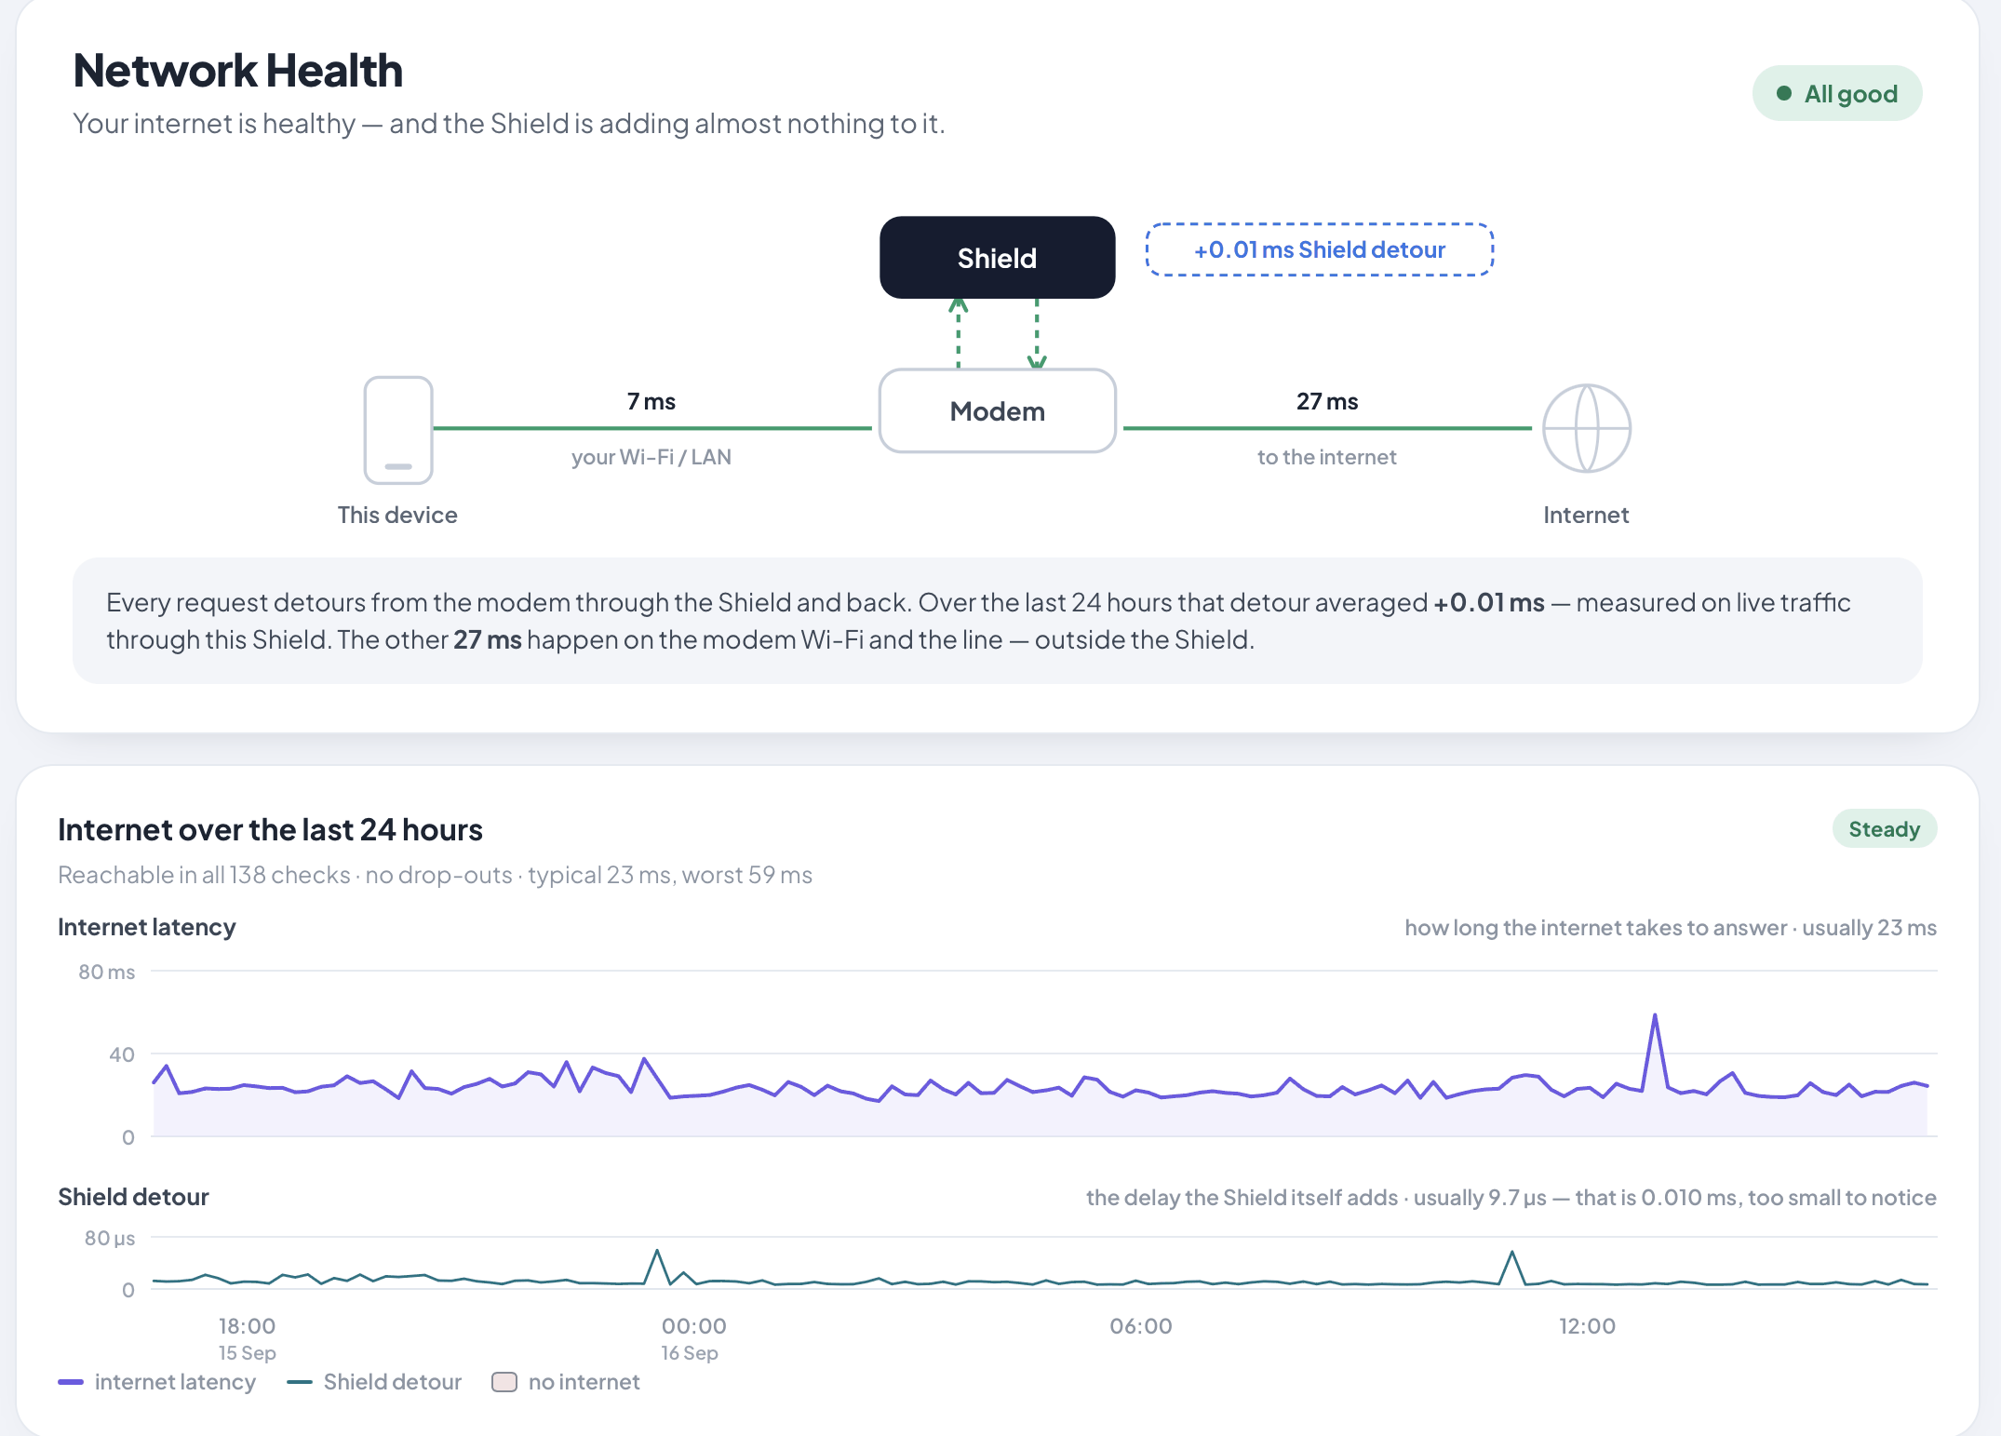The width and height of the screenshot is (2001, 1436).
Task: Click the 80 µs y-axis label
Action: 110,1238
